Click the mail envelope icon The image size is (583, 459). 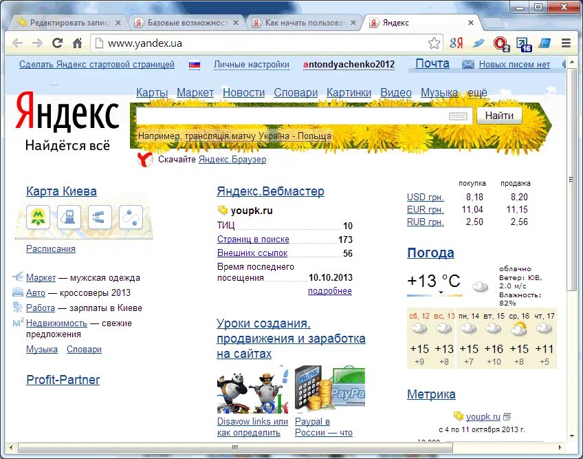click(467, 65)
